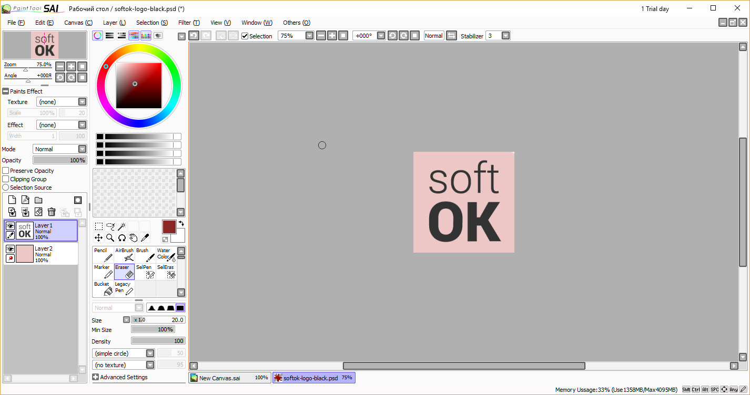Select the SelEras tool
This screenshot has height=395, width=750.
166,272
